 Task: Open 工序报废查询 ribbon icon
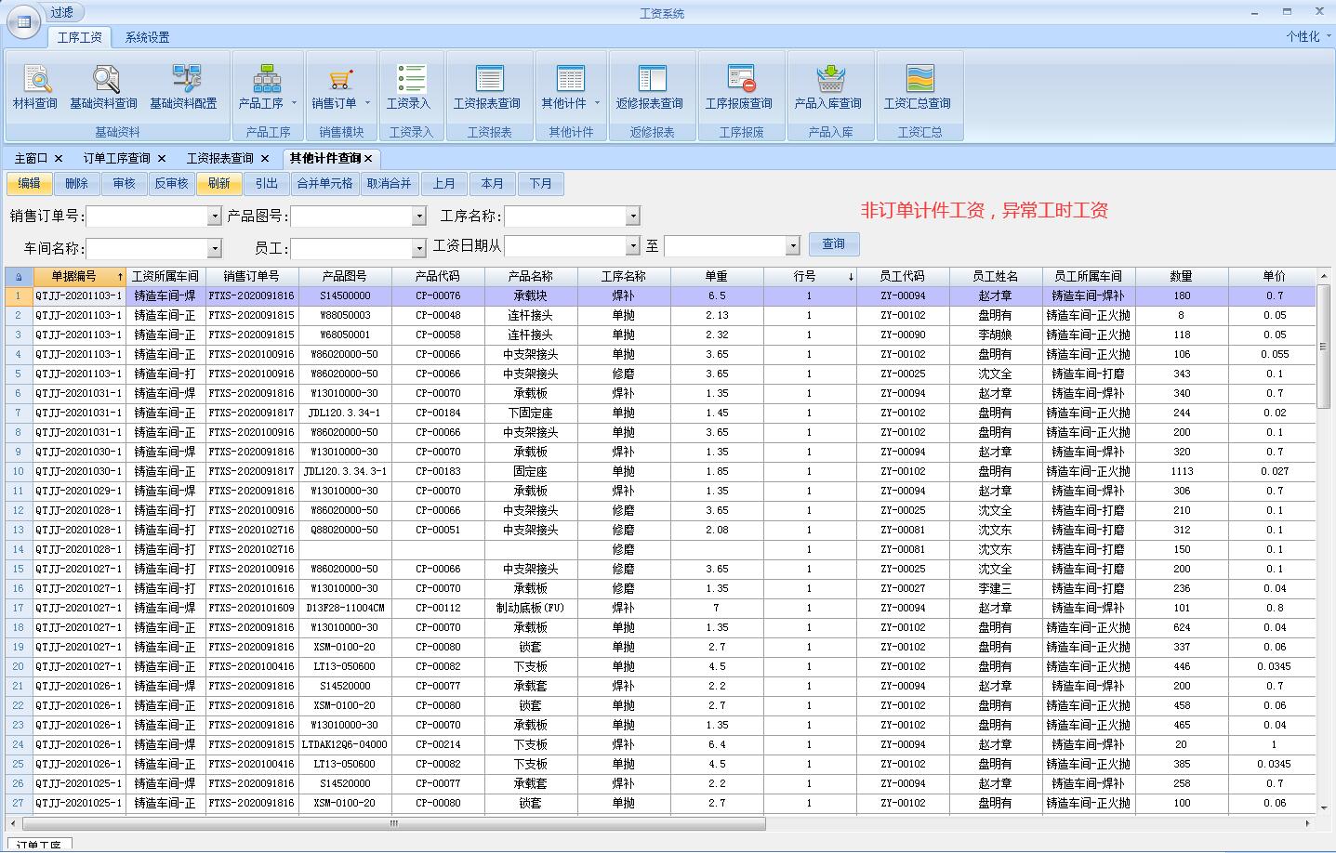[739, 87]
